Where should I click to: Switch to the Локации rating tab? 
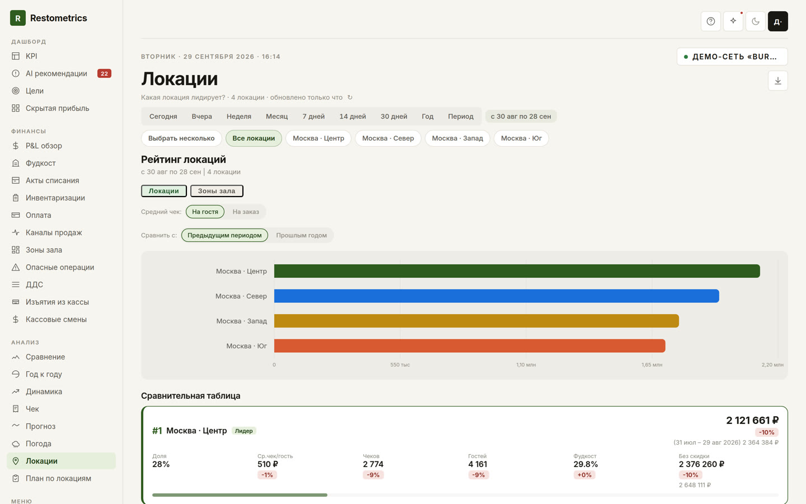(164, 191)
